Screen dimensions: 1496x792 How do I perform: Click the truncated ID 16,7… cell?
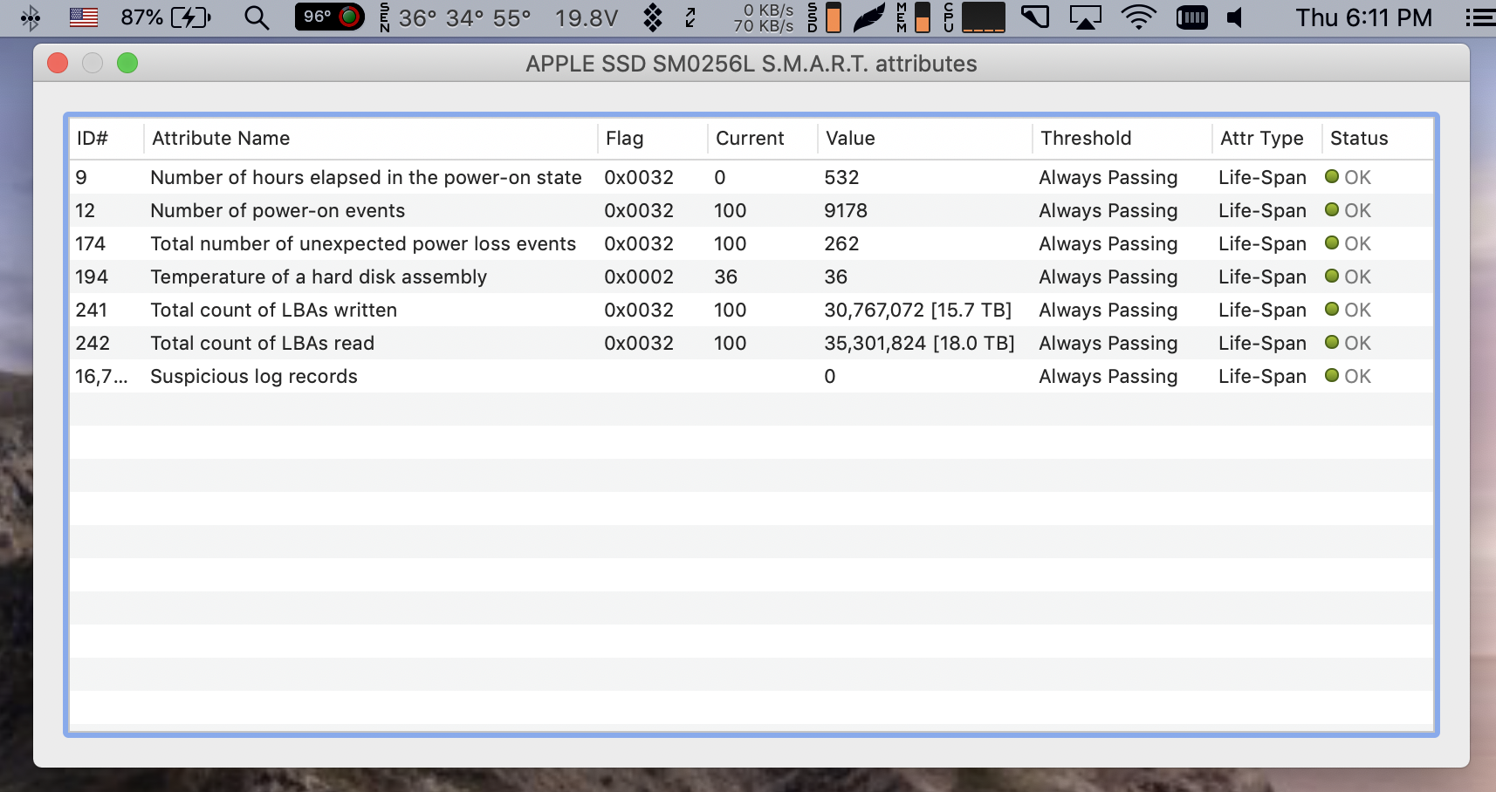coord(101,376)
